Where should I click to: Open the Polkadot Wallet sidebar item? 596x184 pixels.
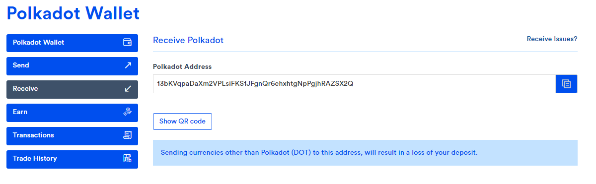72,43
